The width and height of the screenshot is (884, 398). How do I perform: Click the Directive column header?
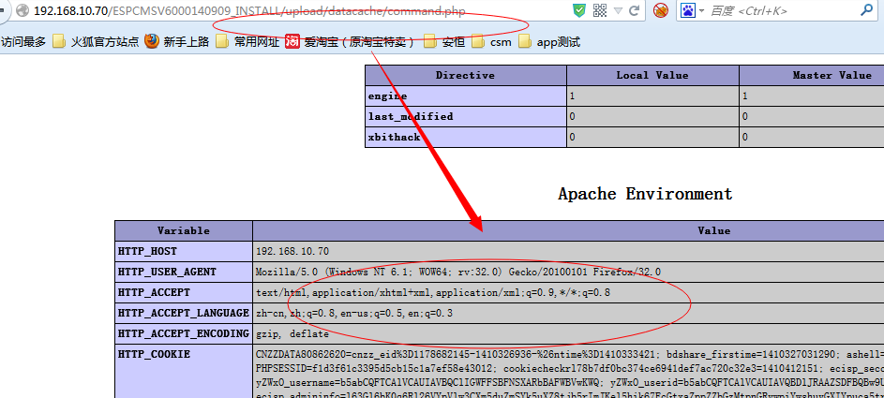pos(466,76)
